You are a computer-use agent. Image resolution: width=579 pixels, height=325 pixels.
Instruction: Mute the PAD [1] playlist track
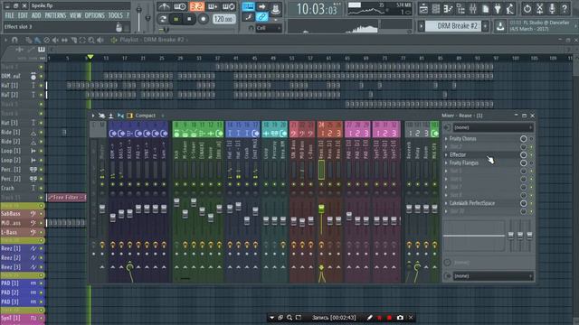click(41, 283)
